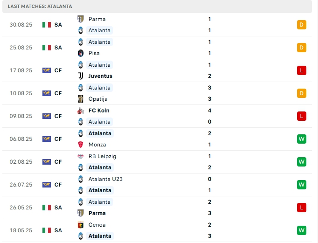Click the Juventus club logo
The image size is (318, 243).
81,76
